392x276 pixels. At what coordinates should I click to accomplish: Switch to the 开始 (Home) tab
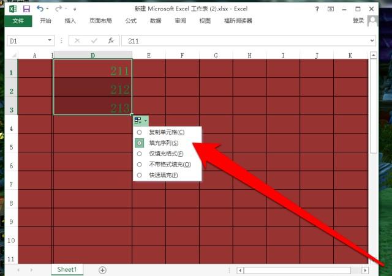(45, 21)
